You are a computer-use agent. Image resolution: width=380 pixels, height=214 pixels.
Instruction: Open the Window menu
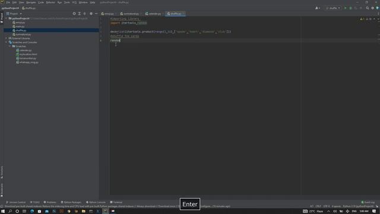pyautogui.click(x=83, y=2)
